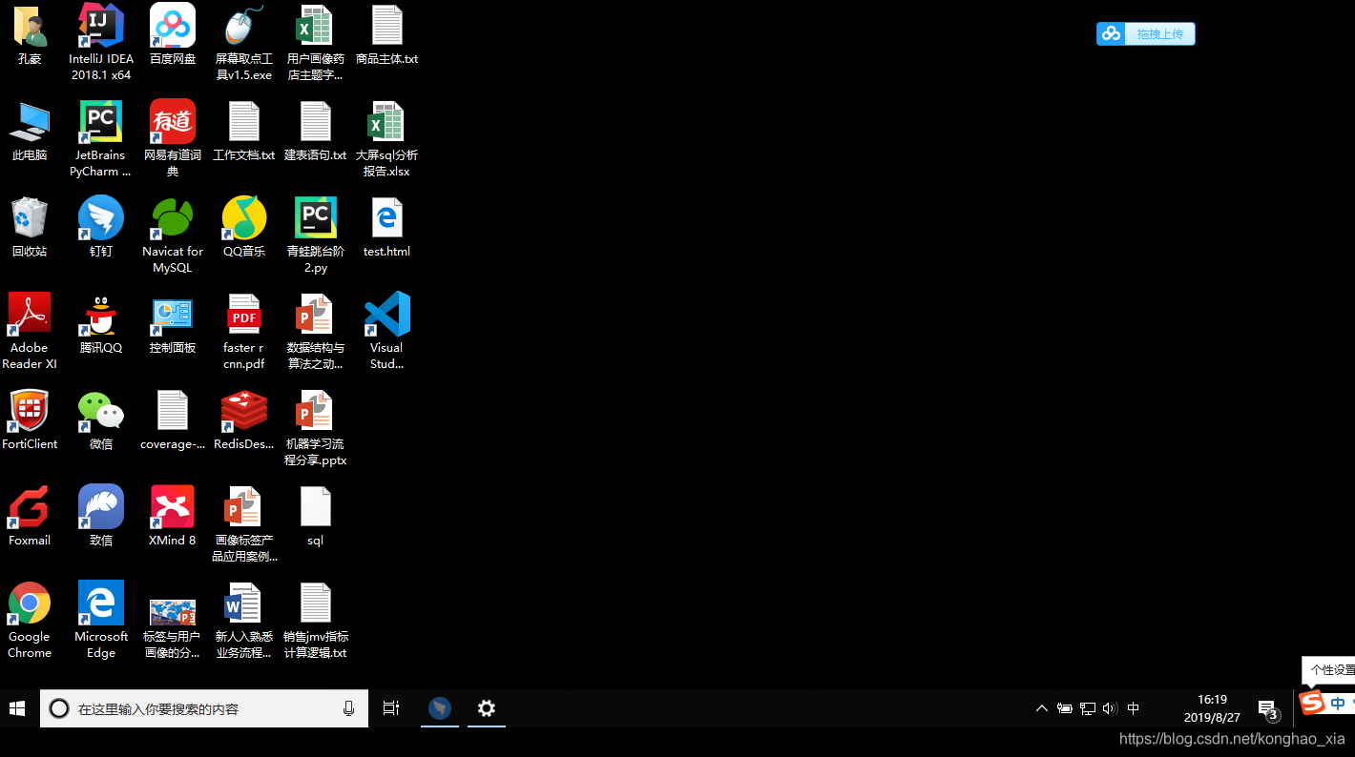The image size is (1355, 757).
Task: Open Action Center notifications icon
Action: pyautogui.click(x=1268, y=708)
